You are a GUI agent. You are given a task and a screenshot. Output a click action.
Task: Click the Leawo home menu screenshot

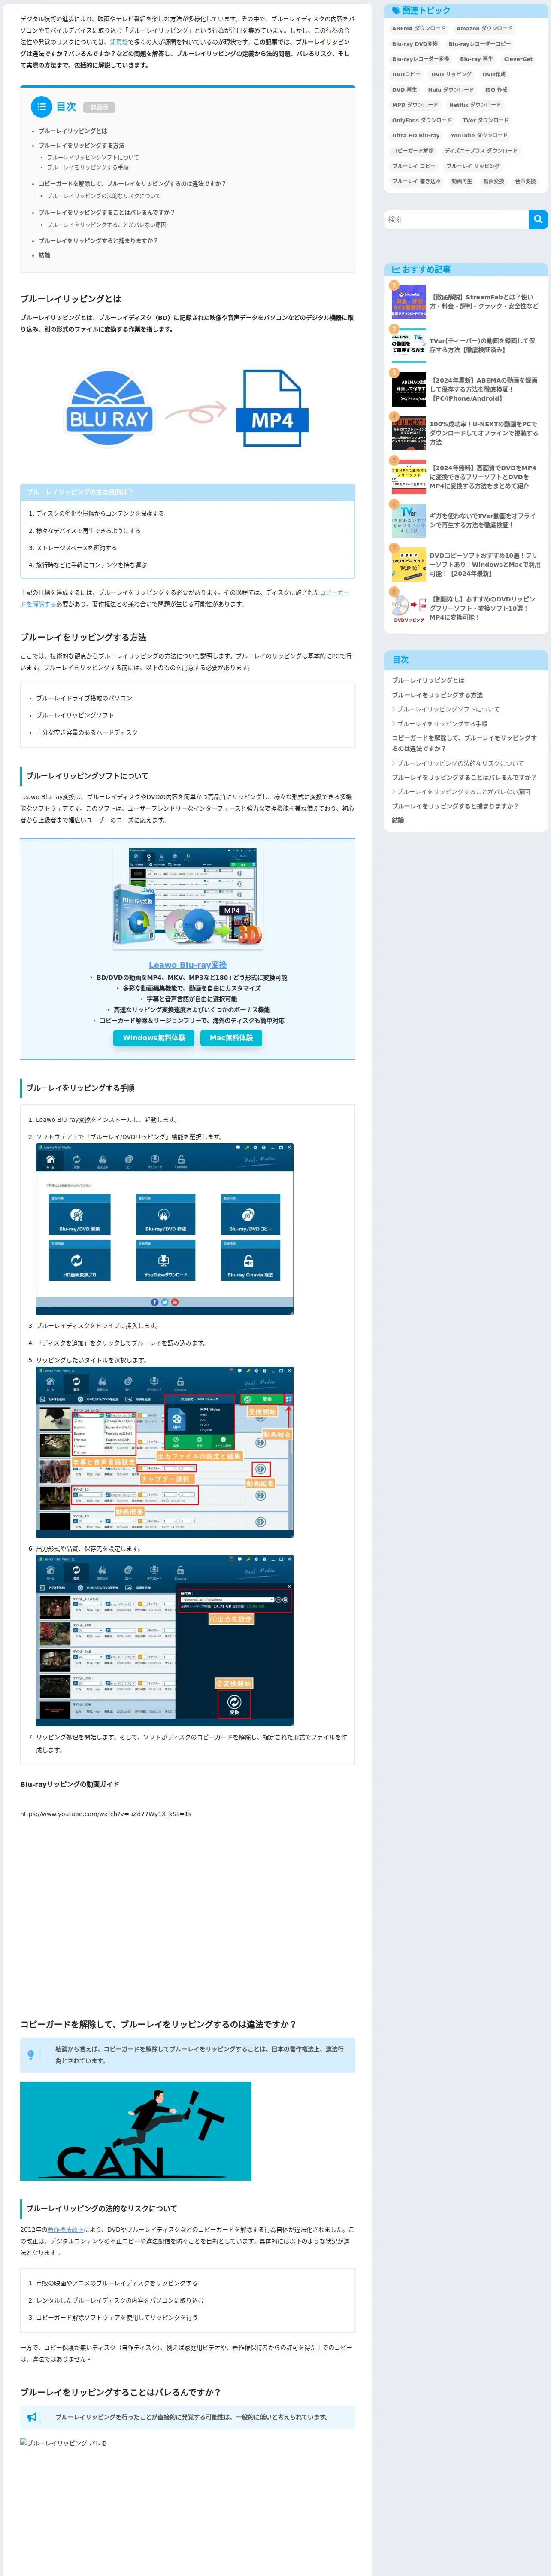point(165,1229)
